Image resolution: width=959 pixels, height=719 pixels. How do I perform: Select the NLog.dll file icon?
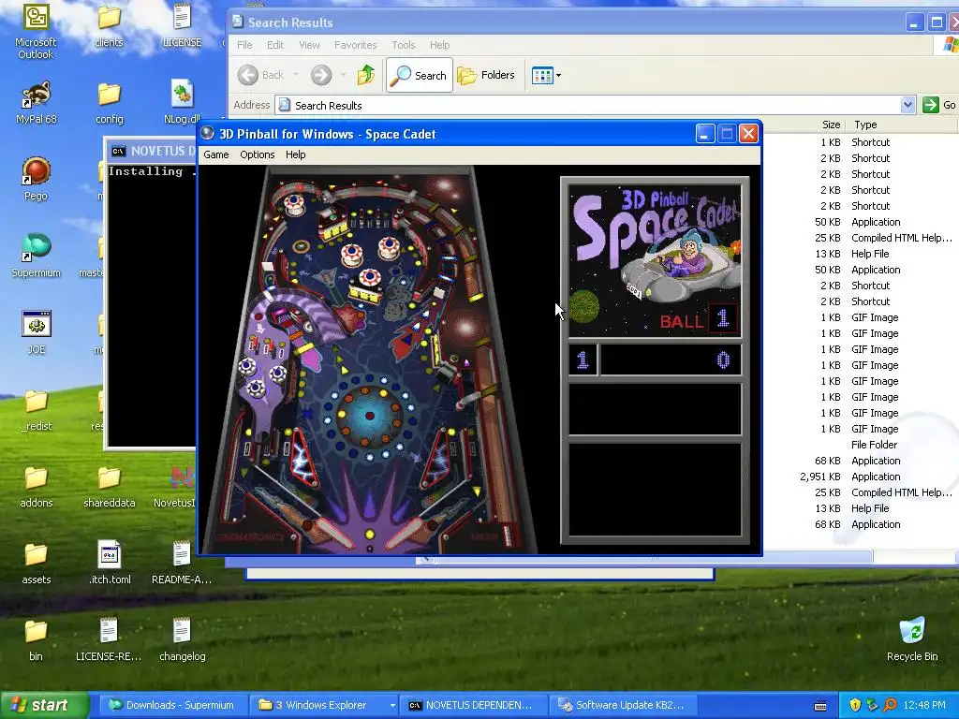[x=183, y=103]
